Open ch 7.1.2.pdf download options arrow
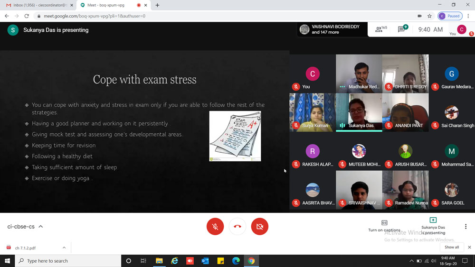The image size is (475, 267). 64,248
